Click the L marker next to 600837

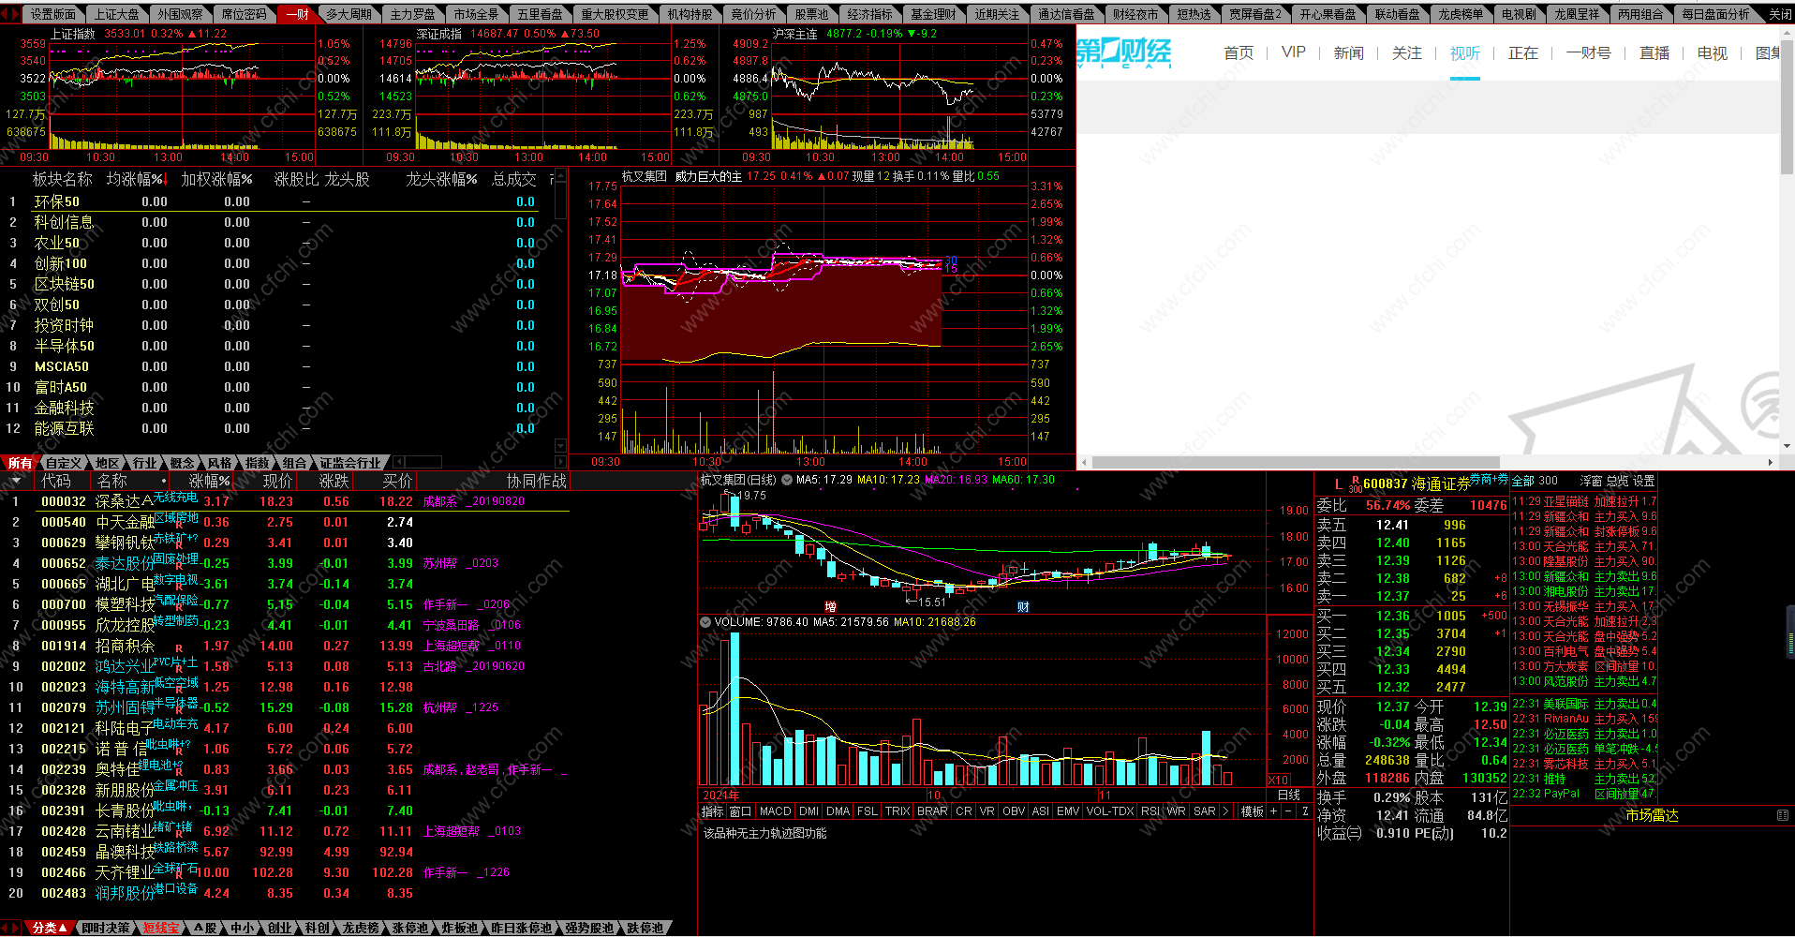click(1338, 484)
